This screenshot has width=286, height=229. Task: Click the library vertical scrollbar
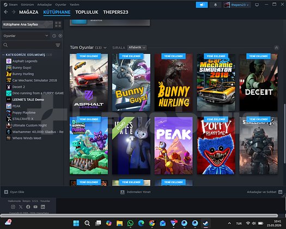(x=284, y=134)
